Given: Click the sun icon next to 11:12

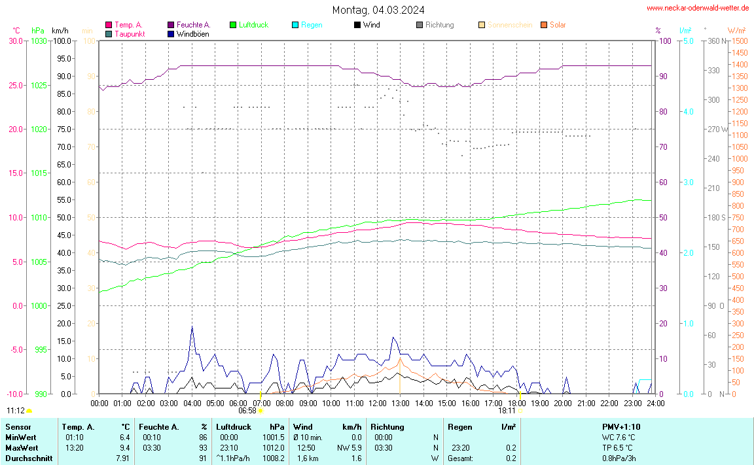Looking at the screenshot, I should (x=29, y=411).
